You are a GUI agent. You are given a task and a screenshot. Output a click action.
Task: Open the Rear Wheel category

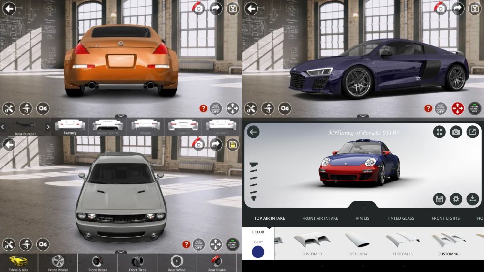[177, 263]
